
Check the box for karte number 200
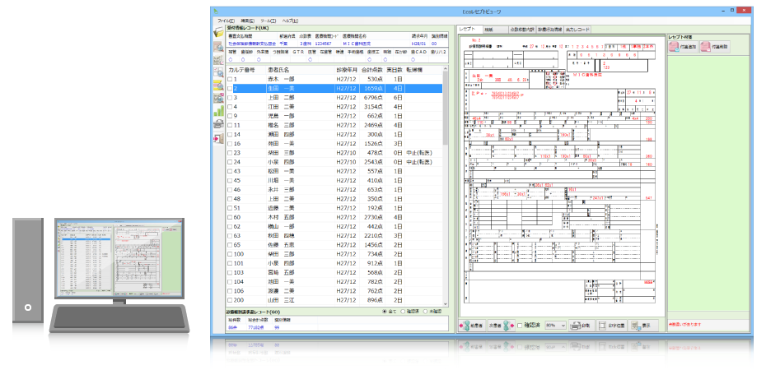point(230,300)
